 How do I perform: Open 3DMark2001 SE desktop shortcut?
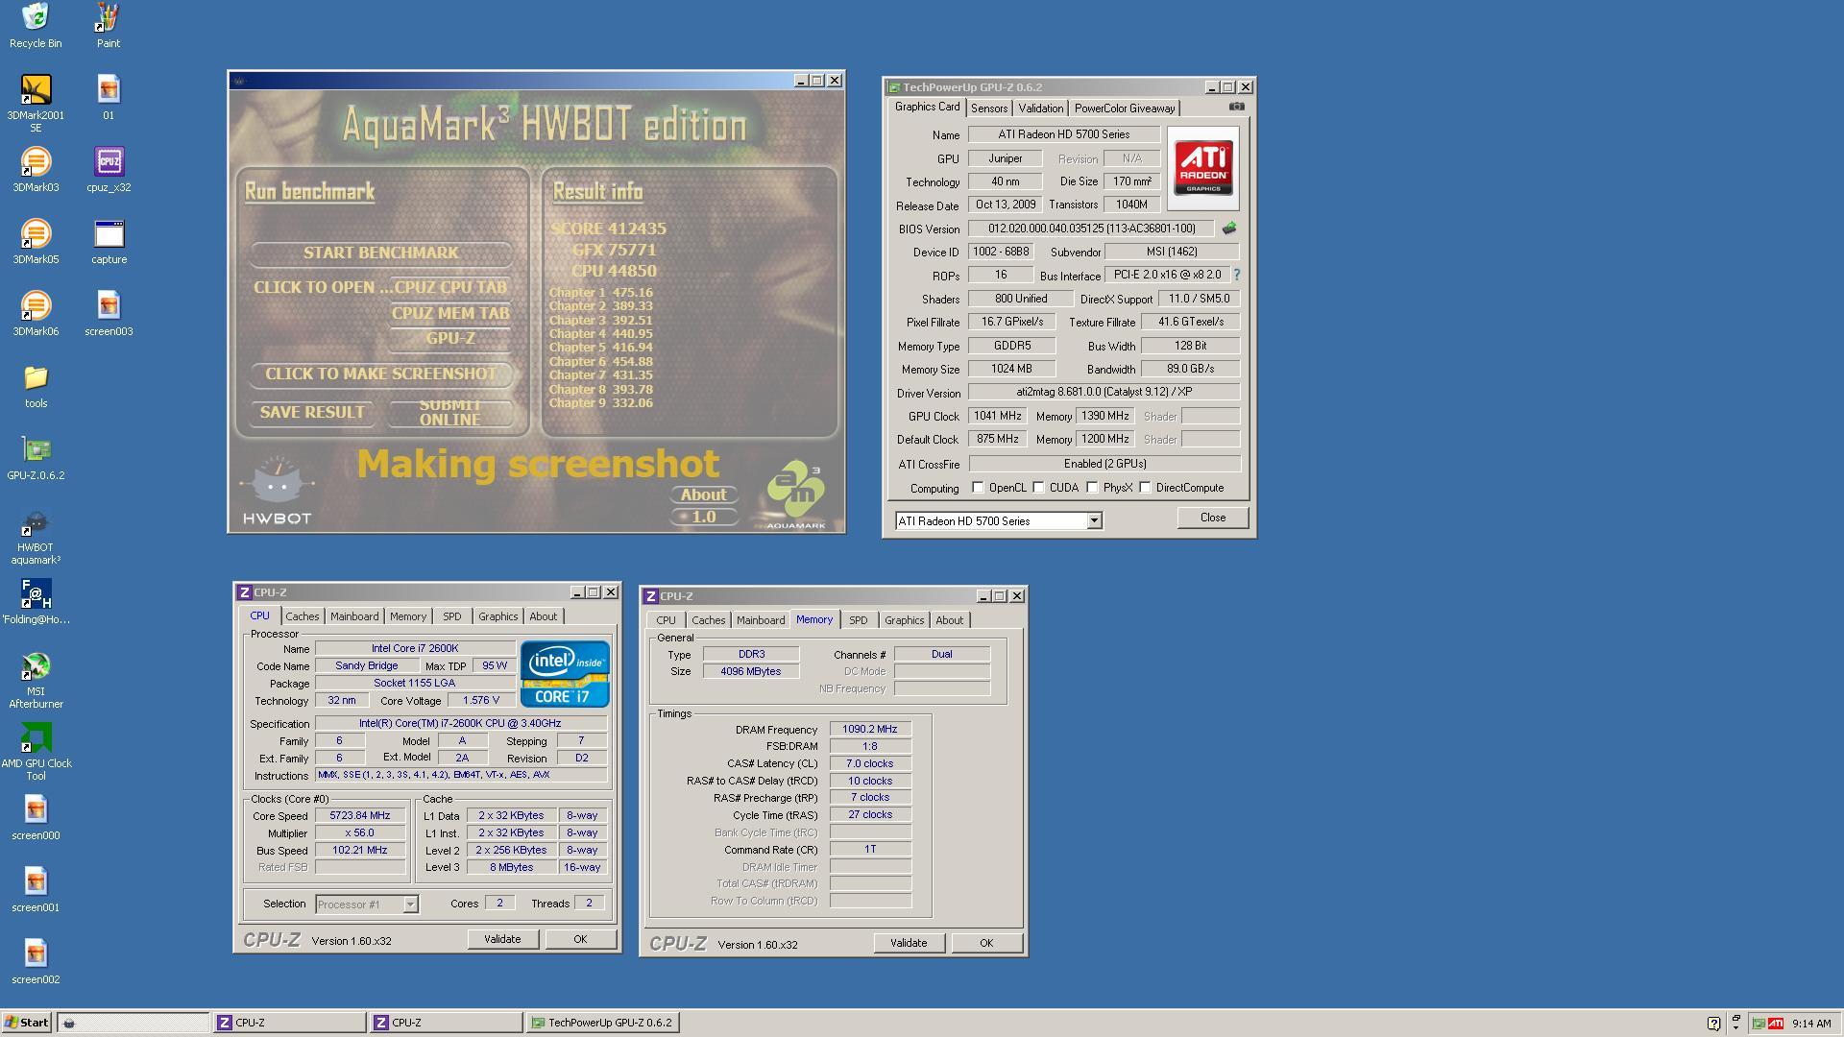click(x=36, y=103)
